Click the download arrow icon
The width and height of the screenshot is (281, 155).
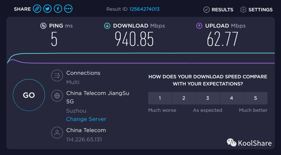coord(107,26)
